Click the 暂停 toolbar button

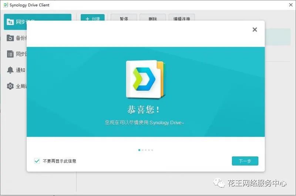click(x=124, y=18)
